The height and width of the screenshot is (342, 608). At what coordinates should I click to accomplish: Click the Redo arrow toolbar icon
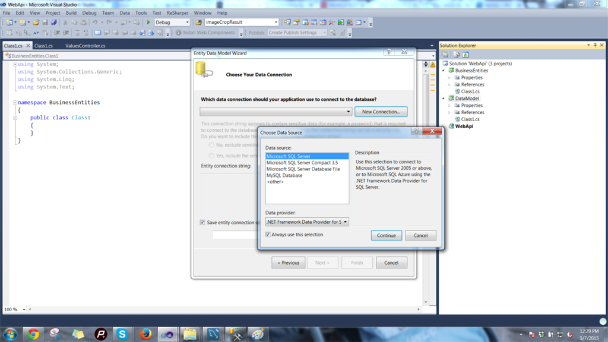click(x=109, y=23)
